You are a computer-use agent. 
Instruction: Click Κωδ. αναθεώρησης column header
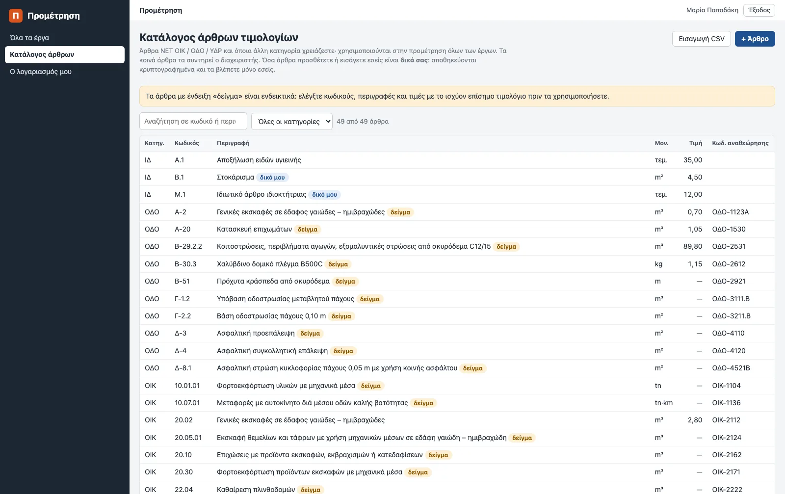[740, 143]
